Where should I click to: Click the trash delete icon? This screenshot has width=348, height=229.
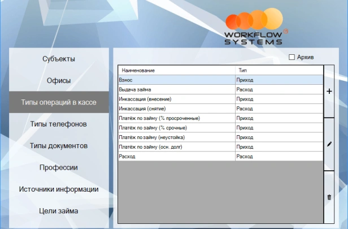pos(329,197)
